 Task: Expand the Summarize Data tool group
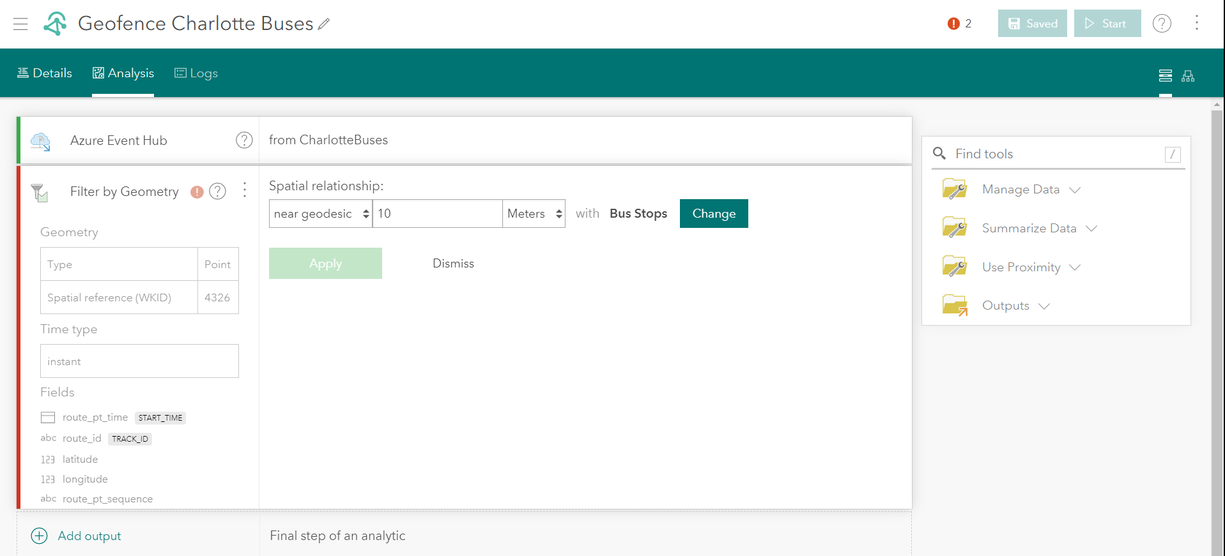pyautogui.click(x=1091, y=229)
